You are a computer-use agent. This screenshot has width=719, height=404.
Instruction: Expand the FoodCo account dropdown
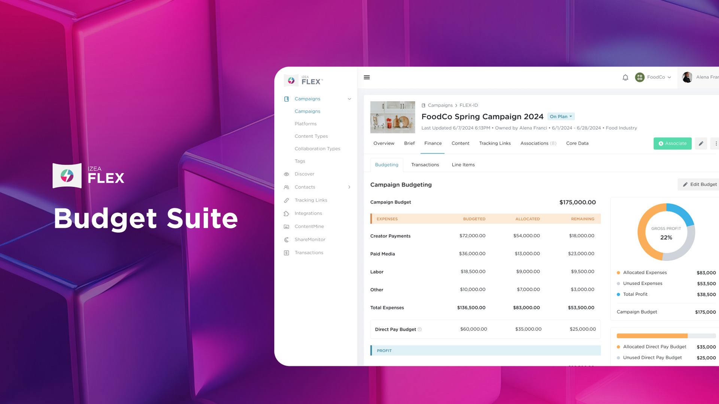(653, 77)
